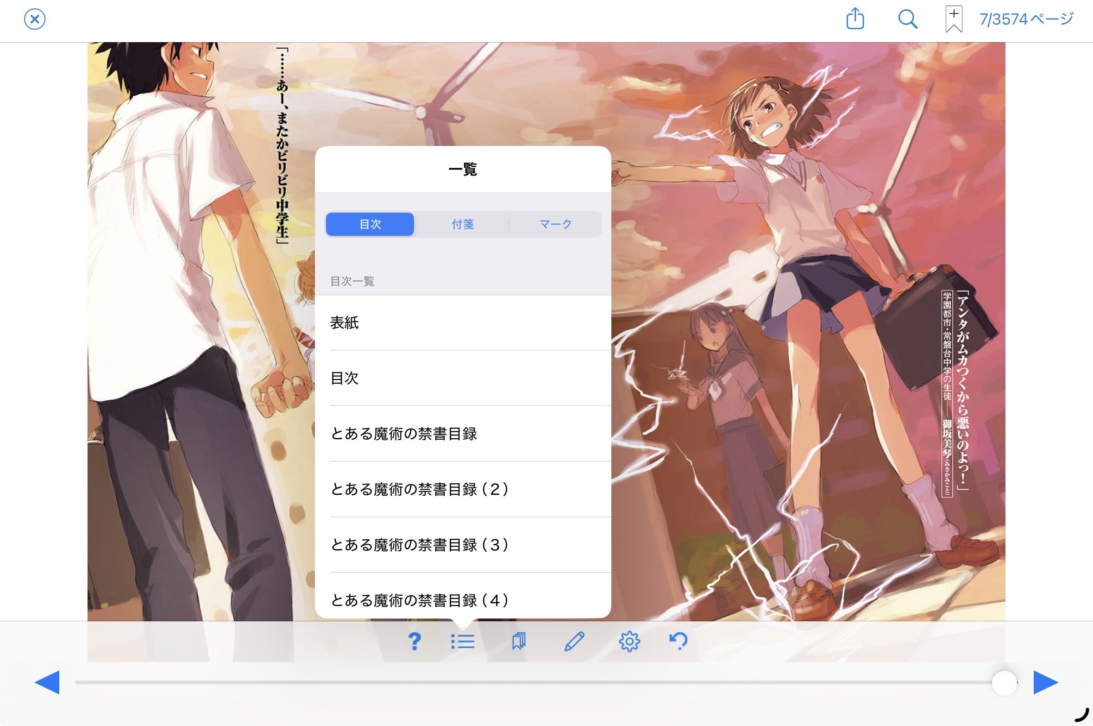Tap the 7/3574ページ page indicator
This screenshot has width=1093, height=726.
coord(1026,19)
